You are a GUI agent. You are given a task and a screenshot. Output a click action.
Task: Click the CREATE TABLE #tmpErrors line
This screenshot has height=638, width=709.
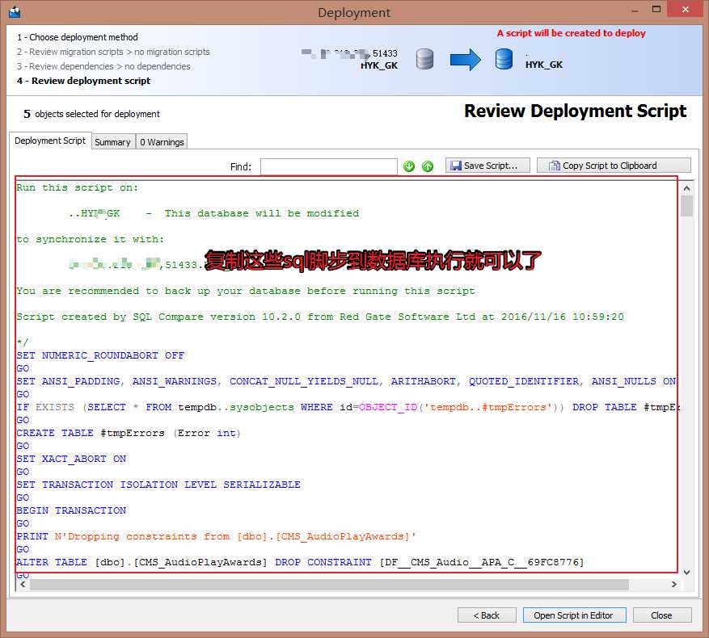click(129, 433)
